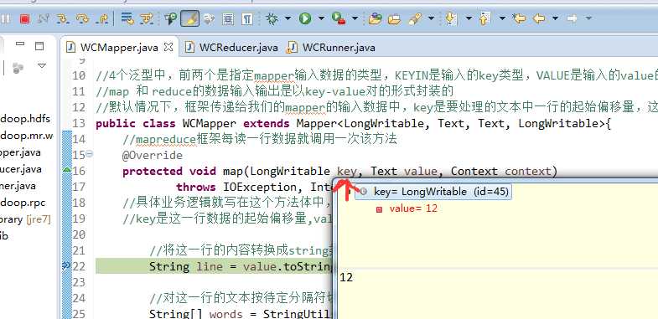658x319 pixels.
Task: Click the instruction pointer arrow at line 22
Action: (x=66, y=265)
